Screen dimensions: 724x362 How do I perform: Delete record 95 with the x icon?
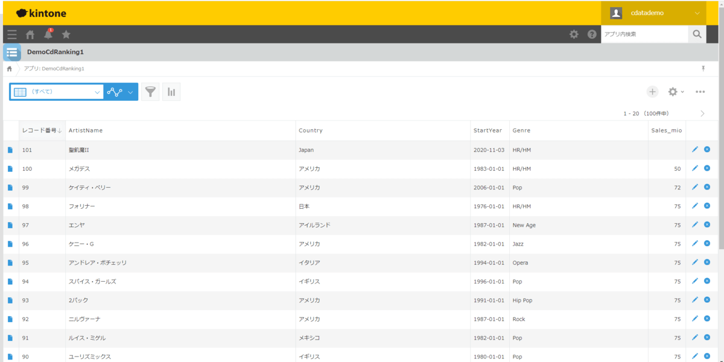(707, 262)
